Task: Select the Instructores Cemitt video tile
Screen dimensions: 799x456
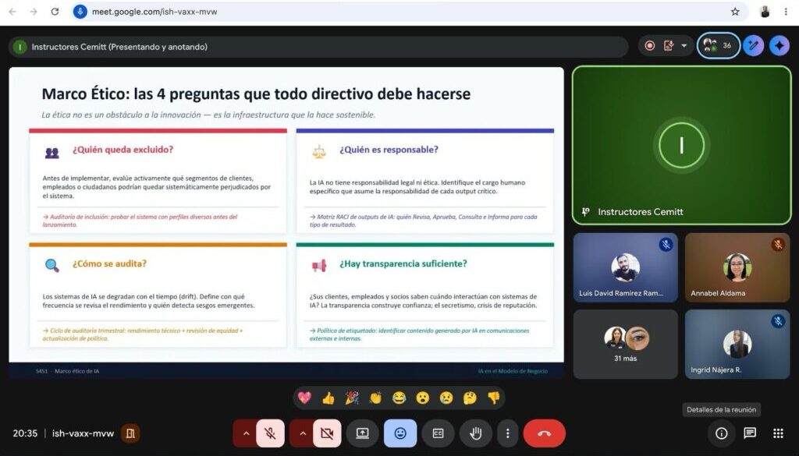Action: click(x=682, y=145)
